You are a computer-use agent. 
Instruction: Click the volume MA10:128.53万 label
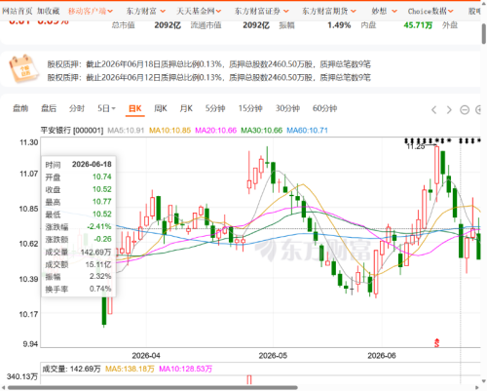[x=185, y=369]
